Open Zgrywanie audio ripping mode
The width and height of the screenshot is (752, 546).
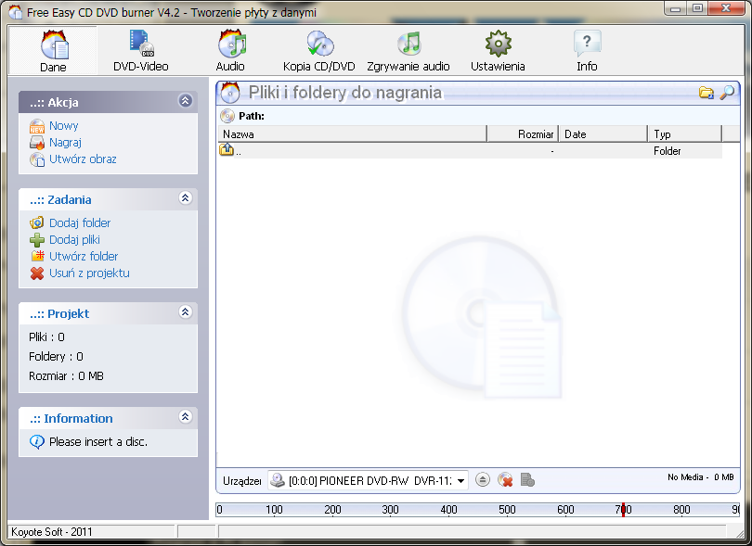tap(408, 51)
